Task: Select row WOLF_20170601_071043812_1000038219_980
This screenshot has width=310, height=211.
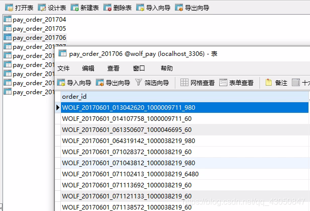Action: click(x=184, y=163)
